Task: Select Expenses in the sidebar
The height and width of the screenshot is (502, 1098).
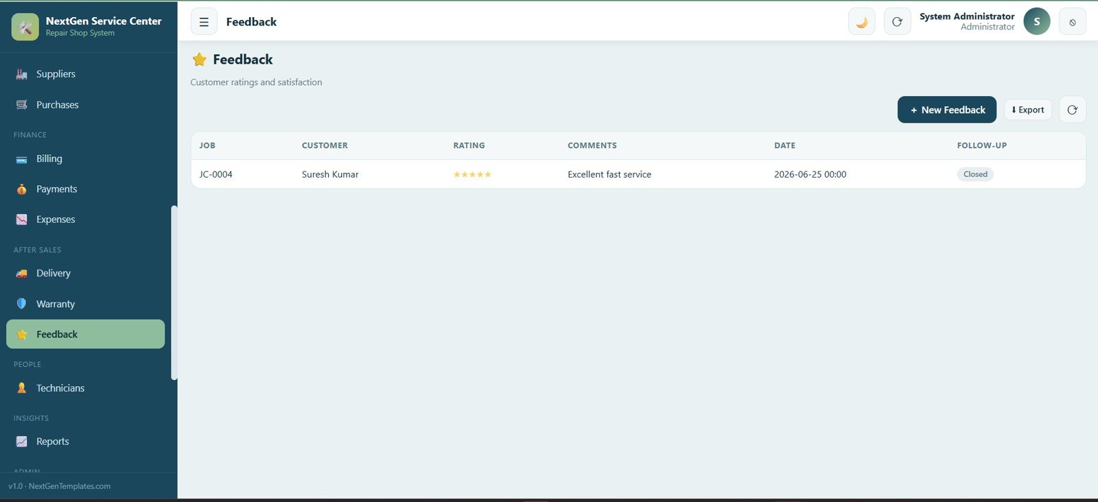Action: click(85, 219)
